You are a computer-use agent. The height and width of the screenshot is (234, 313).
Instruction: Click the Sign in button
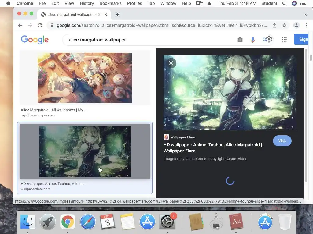click(301, 39)
